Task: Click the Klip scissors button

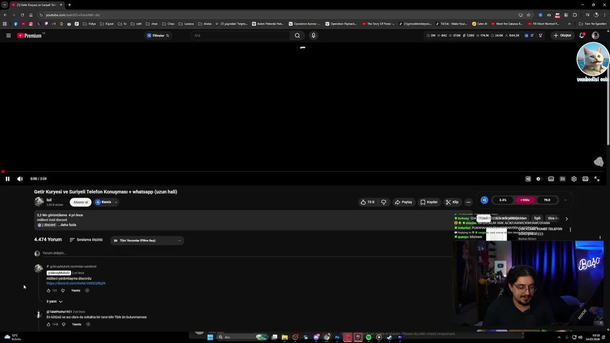Action: click(452, 202)
